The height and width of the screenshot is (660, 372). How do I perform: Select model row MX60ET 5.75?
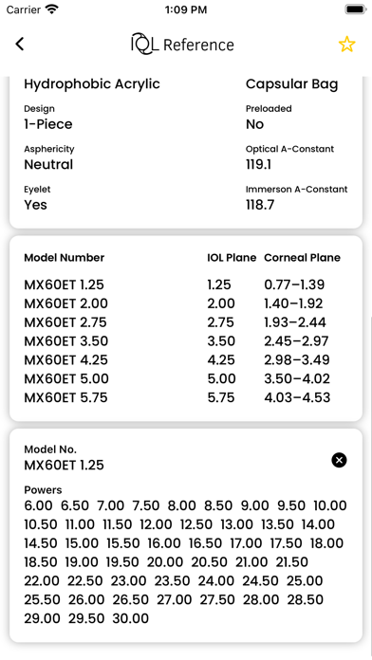pyautogui.click(x=185, y=397)
